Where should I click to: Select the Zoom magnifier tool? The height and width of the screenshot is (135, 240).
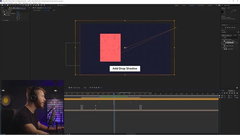tap(10, 5)
